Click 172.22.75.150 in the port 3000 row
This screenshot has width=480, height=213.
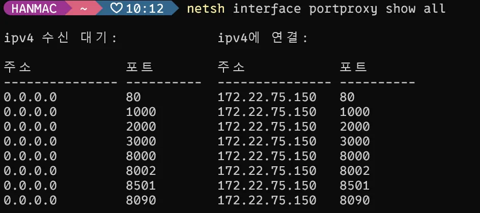click(267, 141)
